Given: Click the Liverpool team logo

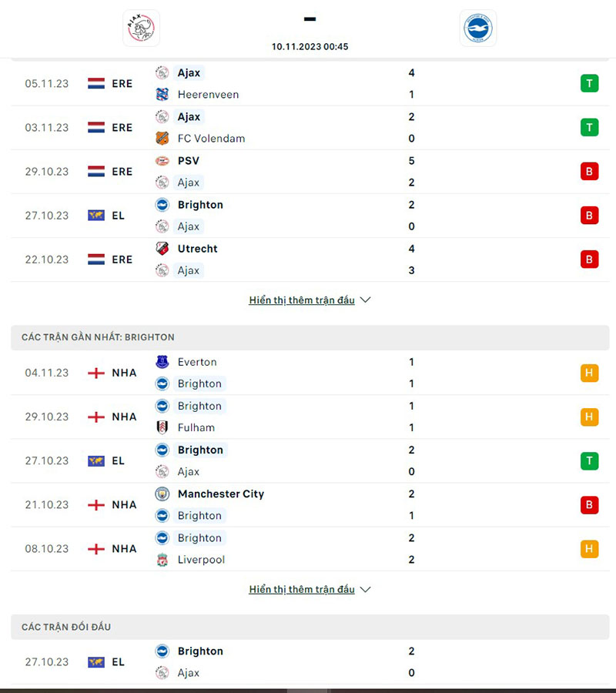Looking at the screenshot, I should coord(162,560).
